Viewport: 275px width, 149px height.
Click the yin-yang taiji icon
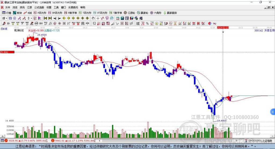tap(209, 23)
